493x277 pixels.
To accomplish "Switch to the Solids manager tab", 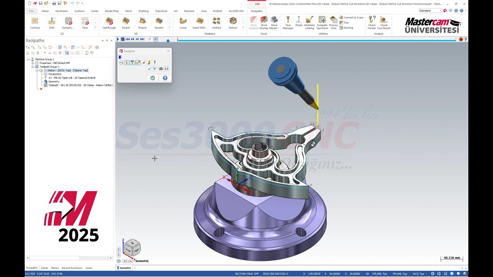I will [x=45, y=268].
